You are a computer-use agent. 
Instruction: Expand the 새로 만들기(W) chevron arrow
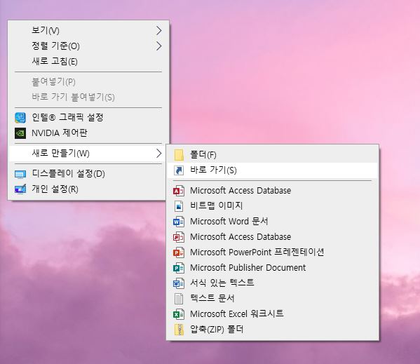pyautogui.click(x=159, y=153)
